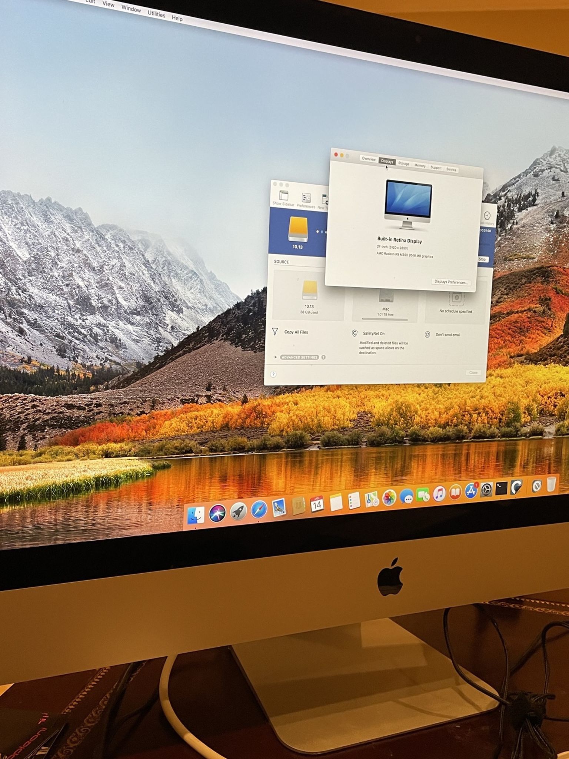Open the Window menu
This screenshot has height=759, width=569.
[x=131, y=9]
